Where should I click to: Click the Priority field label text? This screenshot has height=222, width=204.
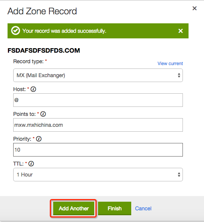(22, 139)
